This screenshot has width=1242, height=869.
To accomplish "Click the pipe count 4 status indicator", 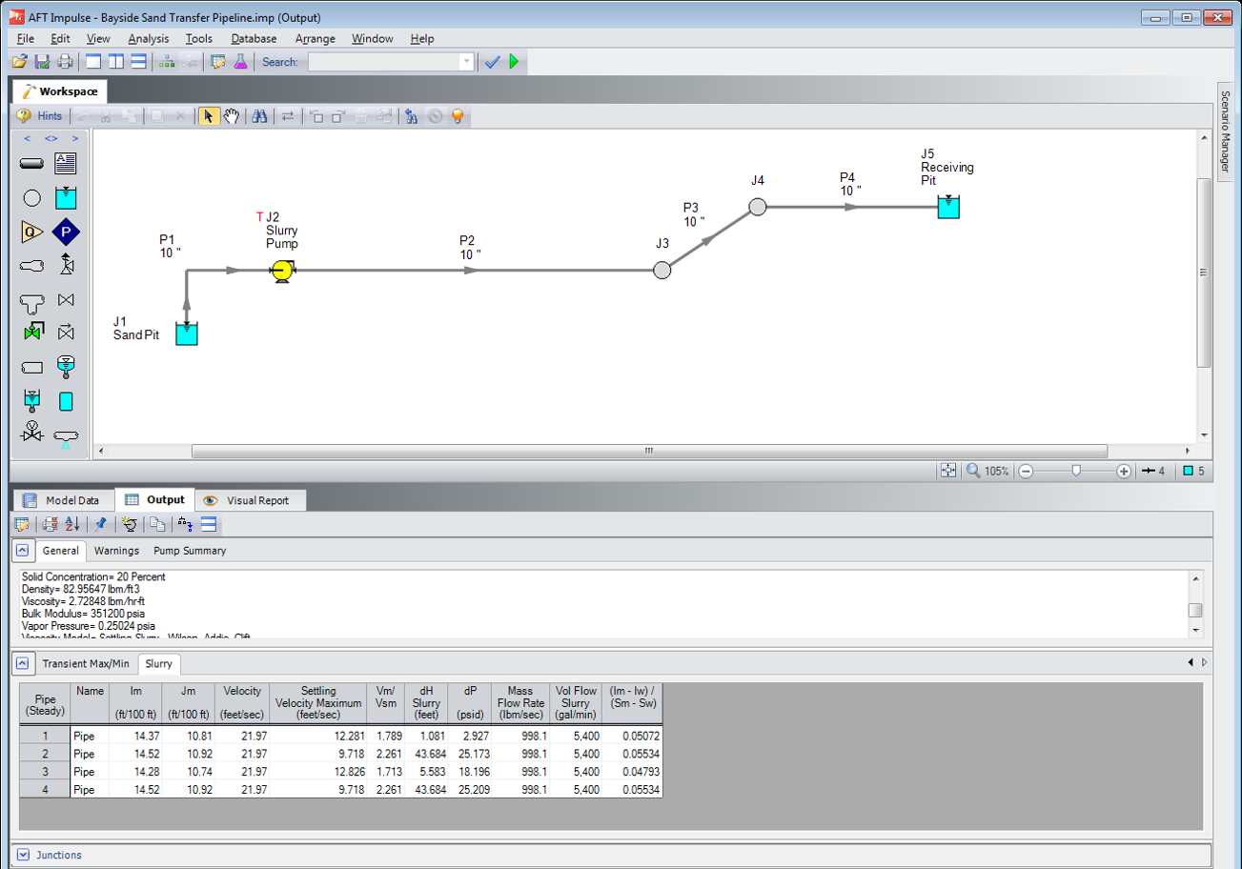I will click(x=1153, y=471).
